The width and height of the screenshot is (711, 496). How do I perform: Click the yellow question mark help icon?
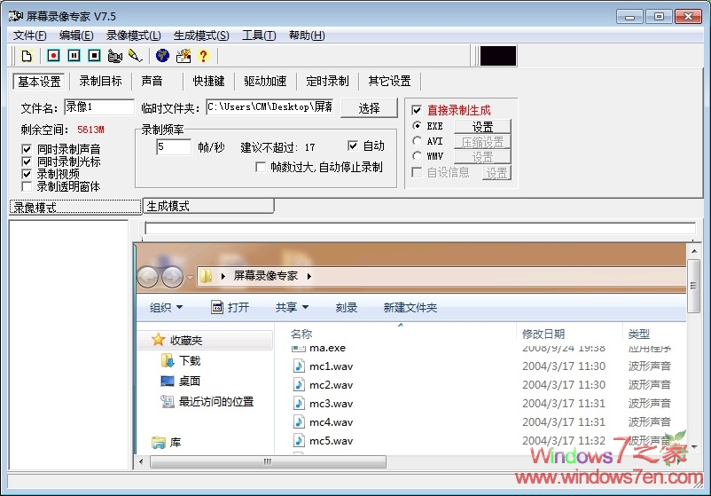(x=203, y=56)
